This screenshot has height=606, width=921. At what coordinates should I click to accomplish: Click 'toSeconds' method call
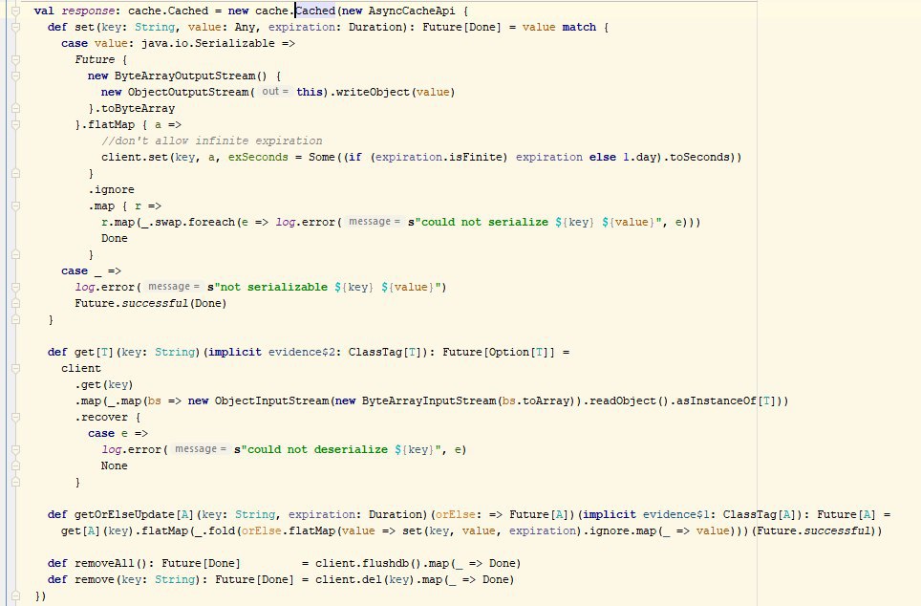click(x=699, y=158)
